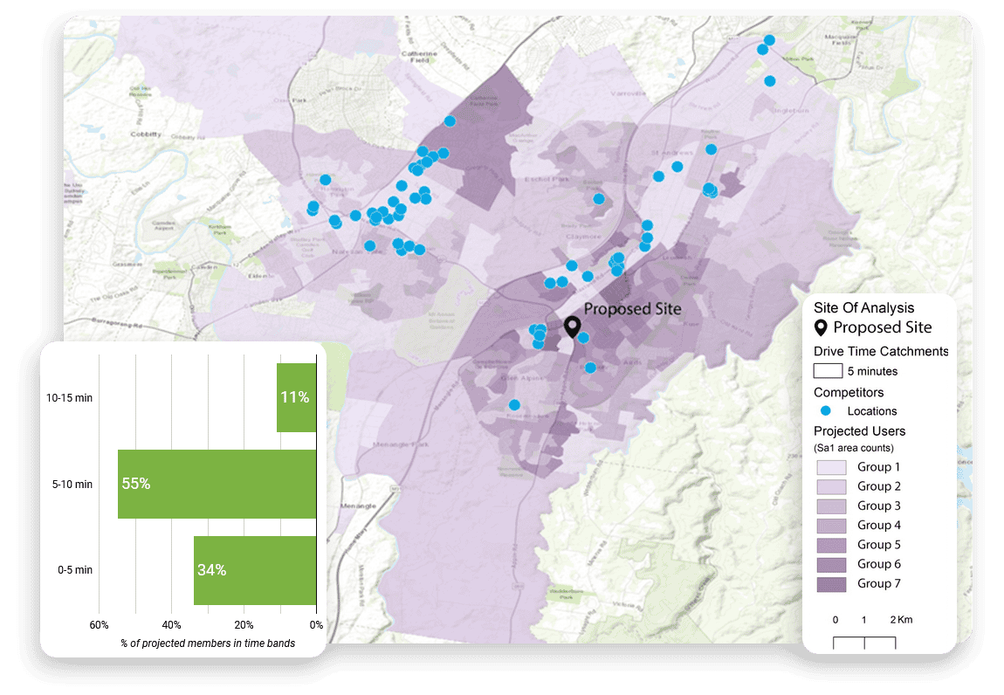The height and width of the screenshot is (695, 1004).
Task: Select the Group 7 color swatch
Action: pyautogui.click(x=831, y=584)
